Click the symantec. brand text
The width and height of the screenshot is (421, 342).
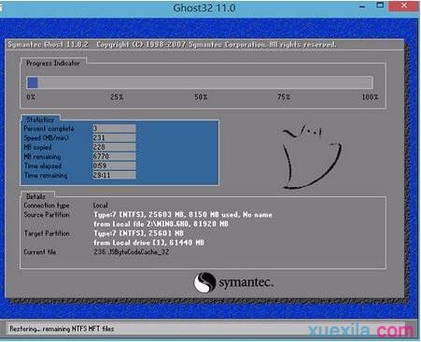click(x=246, y=283)
